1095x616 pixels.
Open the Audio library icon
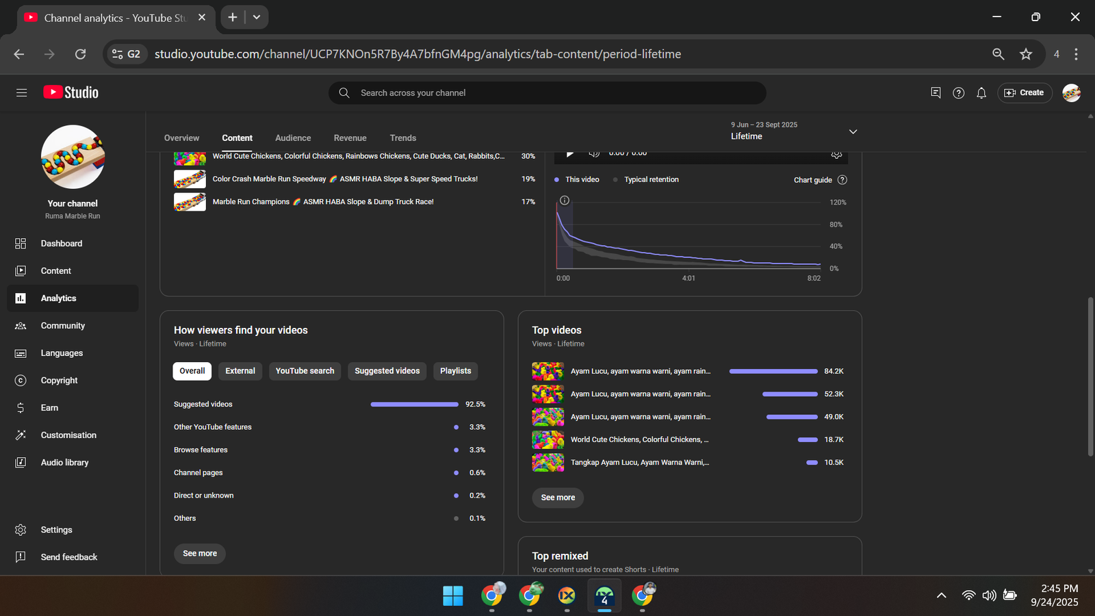point(21,463)
